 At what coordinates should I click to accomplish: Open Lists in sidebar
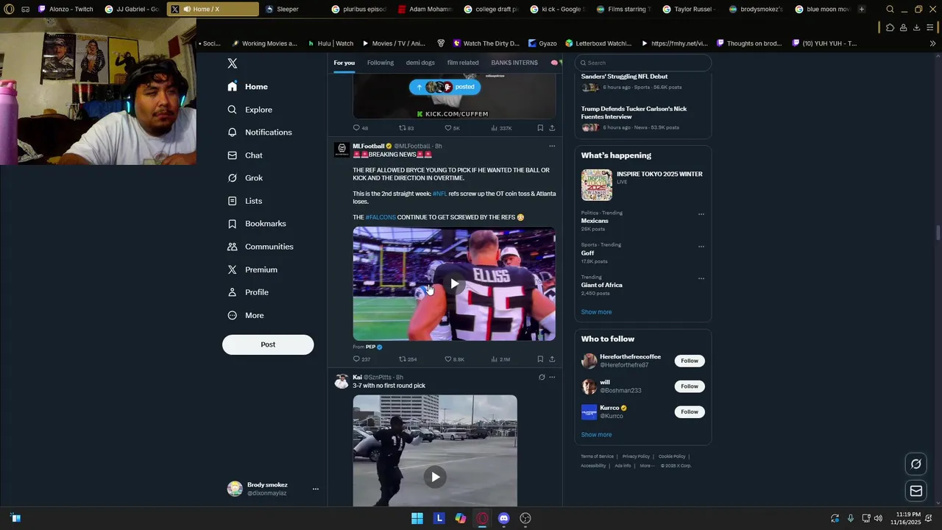click(245, 201)
